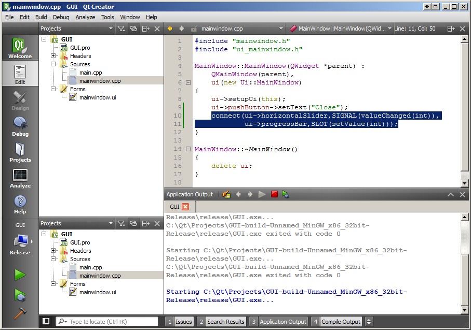Split the bottom Projects panel

[146, 223]
